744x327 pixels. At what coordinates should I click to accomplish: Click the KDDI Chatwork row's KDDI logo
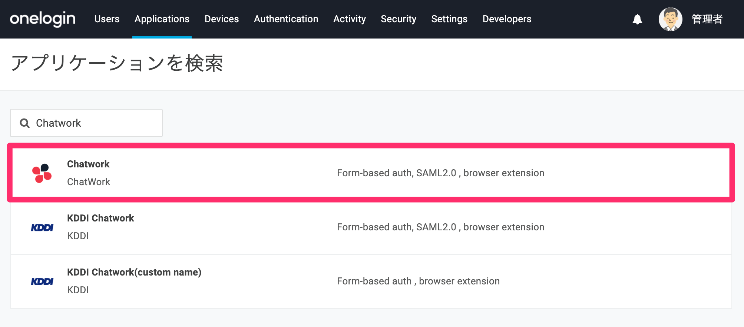tap(42, 227)
